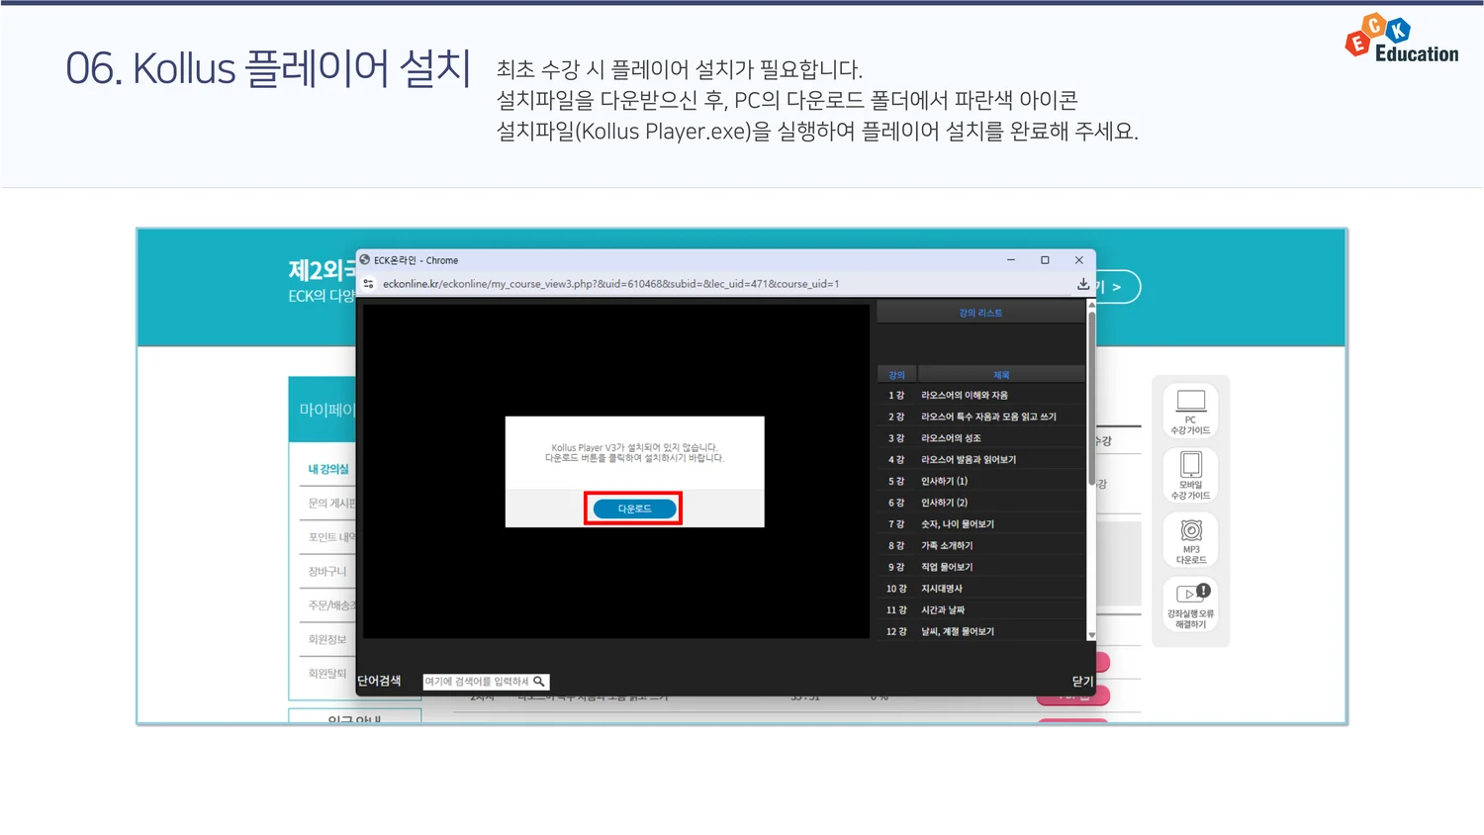1484x835 pixels.
Task: Select lecture 11강 시간과 날짜
Action: (x=980, y=609)
